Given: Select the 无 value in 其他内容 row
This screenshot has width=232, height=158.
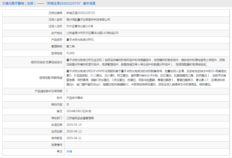Looking at the screenshot, I should click(x=68, y=105).
